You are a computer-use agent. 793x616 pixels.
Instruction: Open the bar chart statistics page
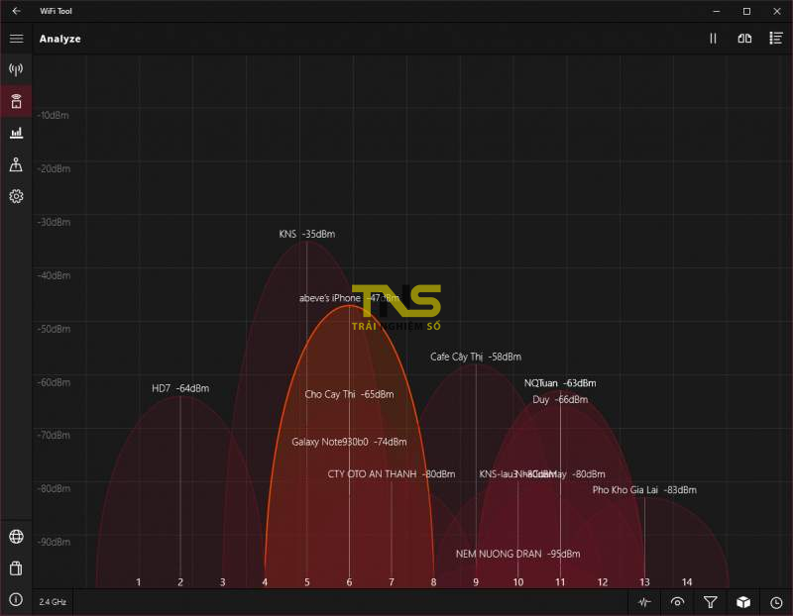coord(16,133)
